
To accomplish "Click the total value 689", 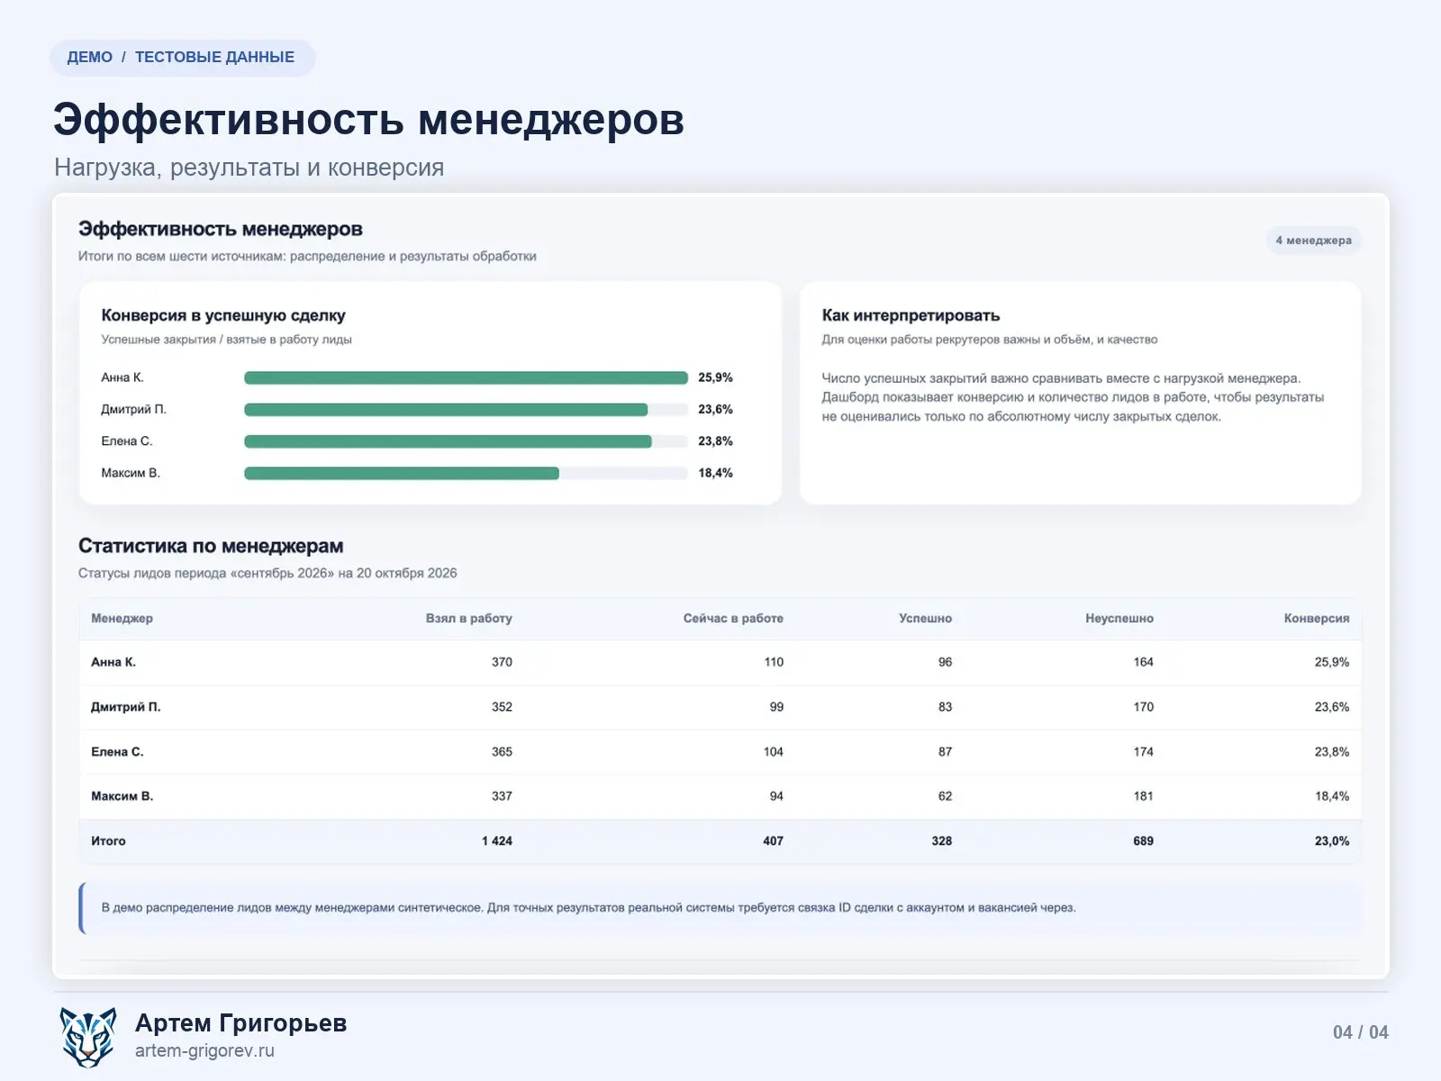I will (x=1143, y=840).
